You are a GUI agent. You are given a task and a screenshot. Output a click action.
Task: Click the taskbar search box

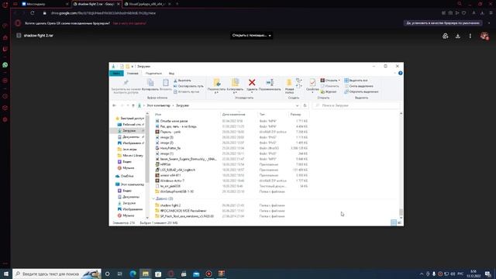click(57, 274)
